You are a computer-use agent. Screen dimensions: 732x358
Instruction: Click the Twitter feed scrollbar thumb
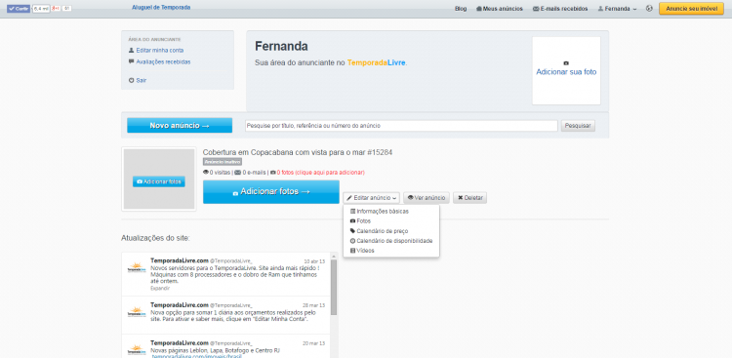pos(334,287)
